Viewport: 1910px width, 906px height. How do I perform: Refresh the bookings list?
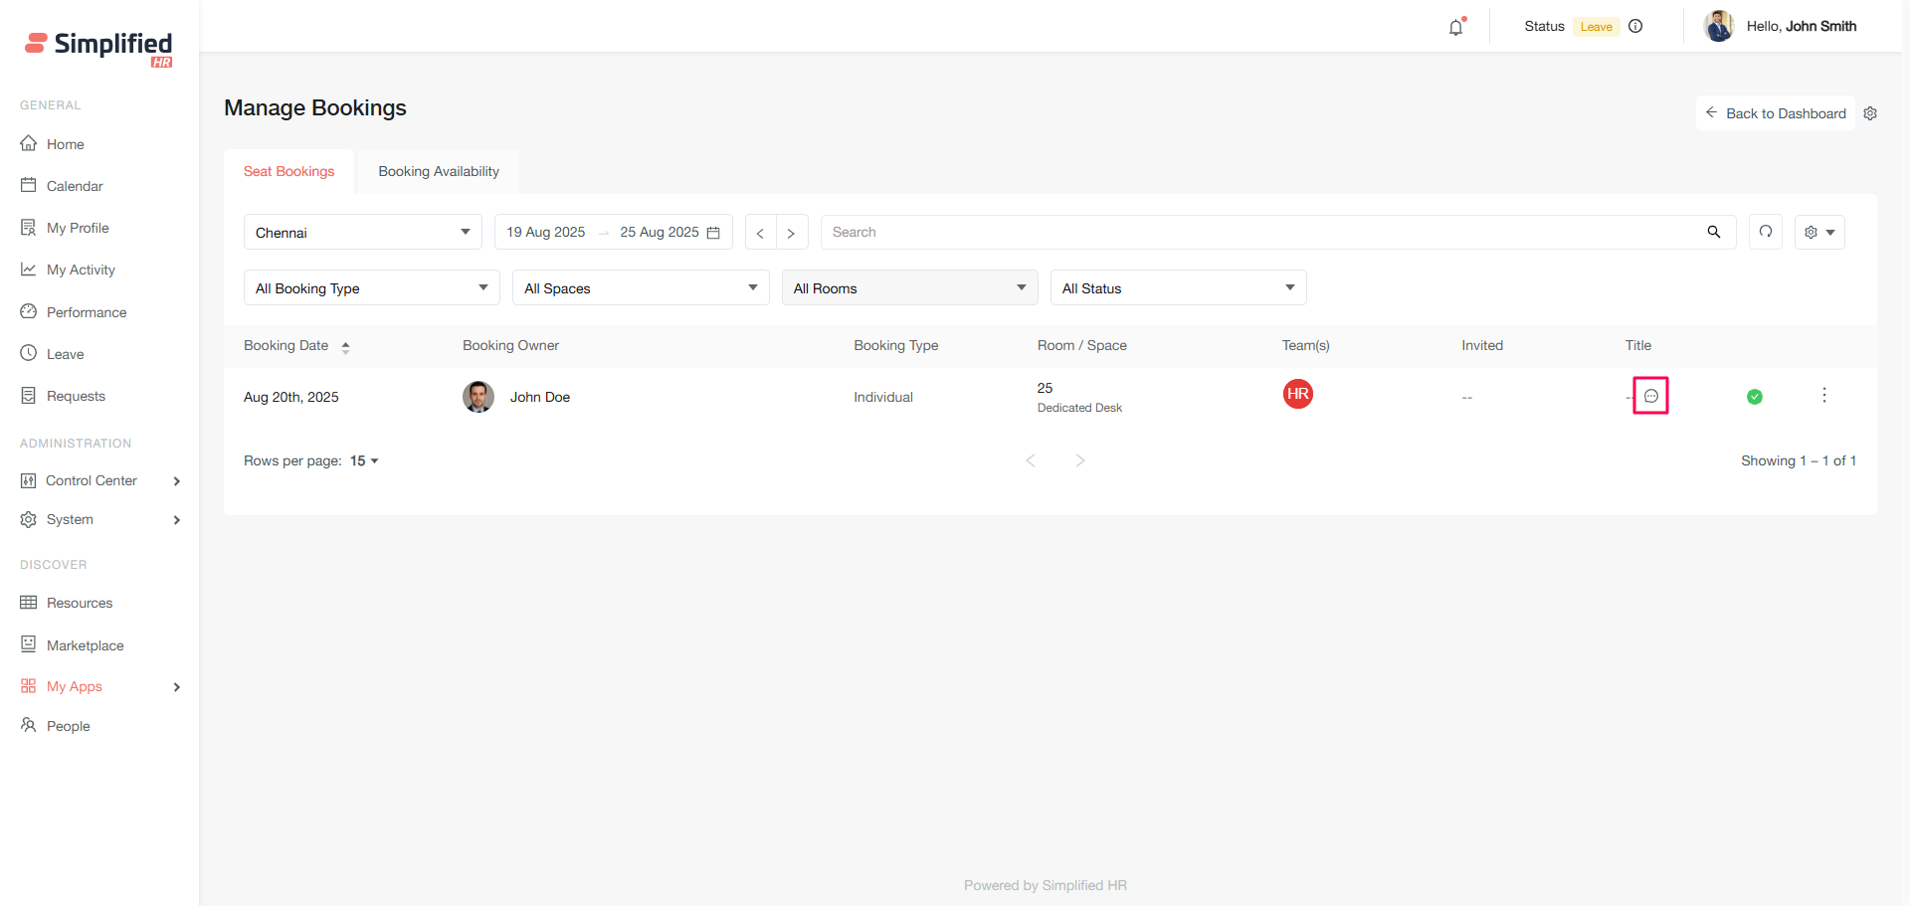pos(1766,232)
